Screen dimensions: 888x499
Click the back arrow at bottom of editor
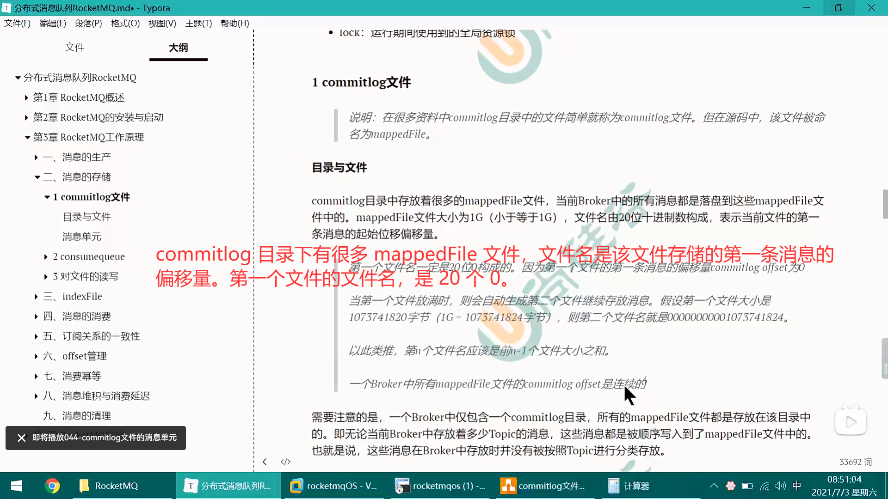pos(265,462)
